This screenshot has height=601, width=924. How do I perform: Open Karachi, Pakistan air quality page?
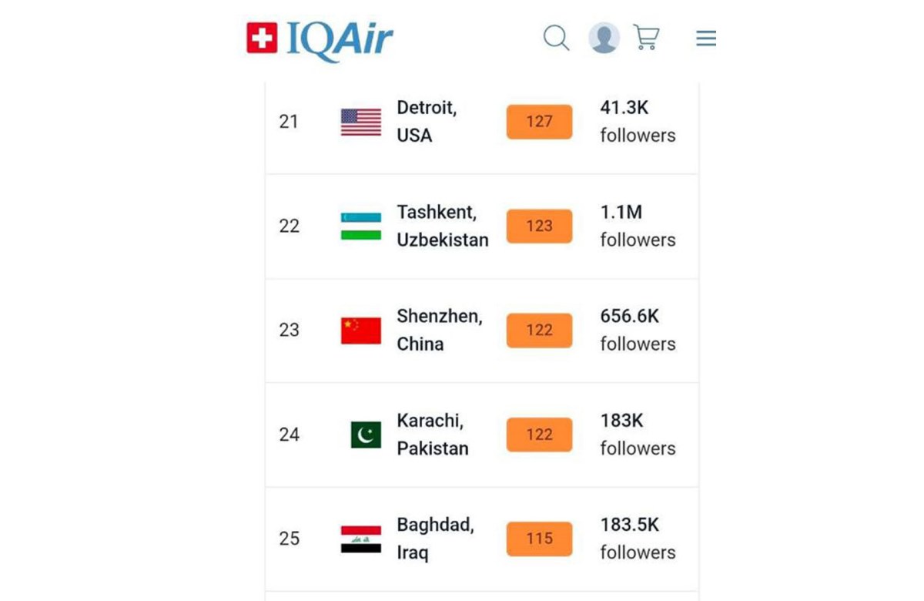432,435
